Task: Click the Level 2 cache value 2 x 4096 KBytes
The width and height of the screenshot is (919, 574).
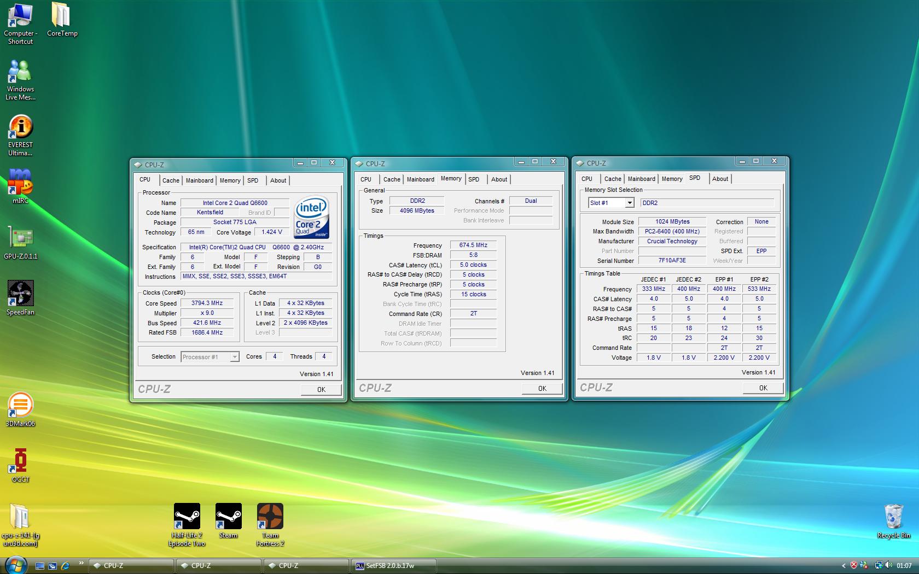Action: (x=306, y=323)
